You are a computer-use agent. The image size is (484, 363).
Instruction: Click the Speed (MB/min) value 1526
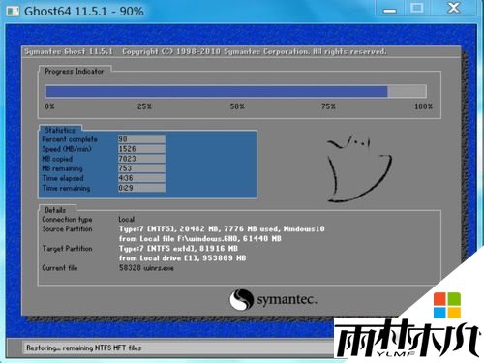click(141, 149)
